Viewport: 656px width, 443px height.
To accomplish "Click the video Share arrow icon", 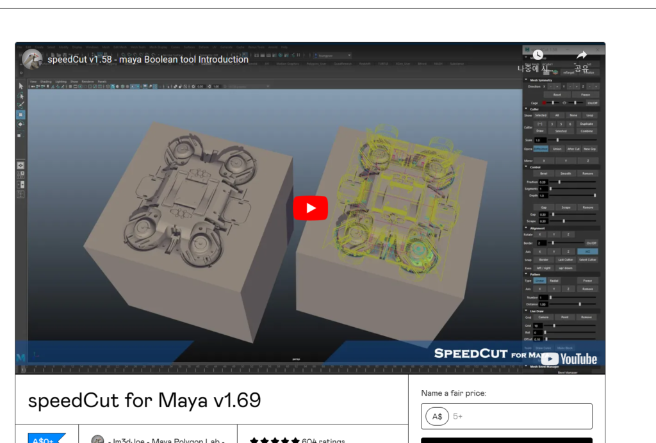I will click(581, 55).
